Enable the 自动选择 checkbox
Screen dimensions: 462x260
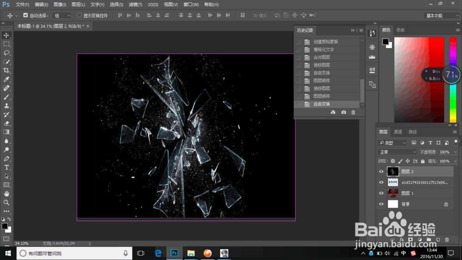coord(25,15)
